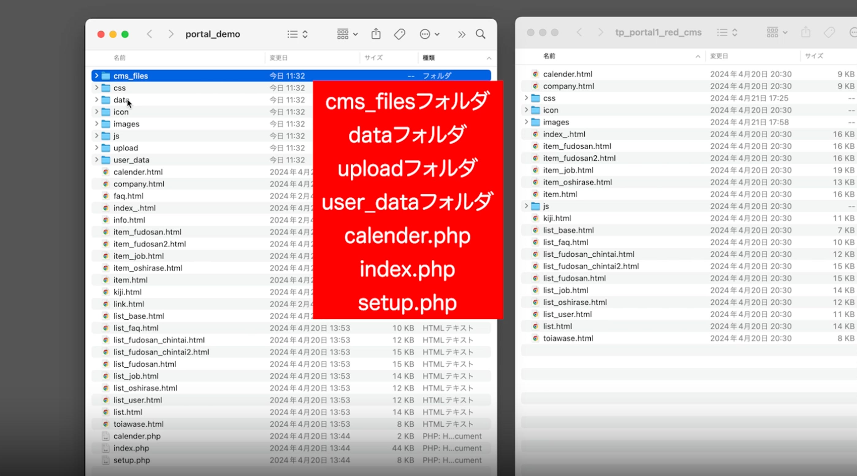
Task: Expand the user_data folder
Action: coord(97,160)
